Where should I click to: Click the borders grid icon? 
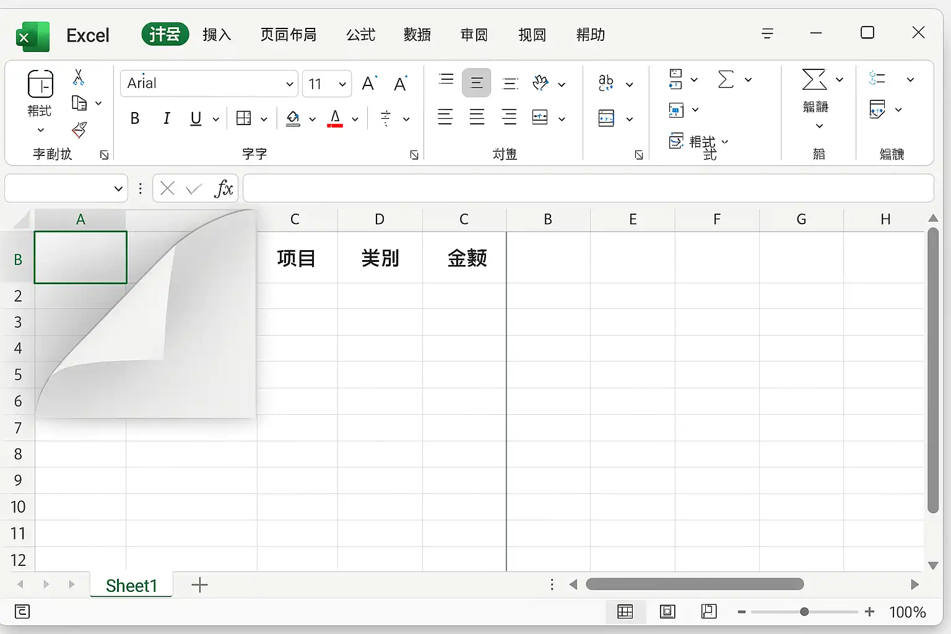pos(244,118)
